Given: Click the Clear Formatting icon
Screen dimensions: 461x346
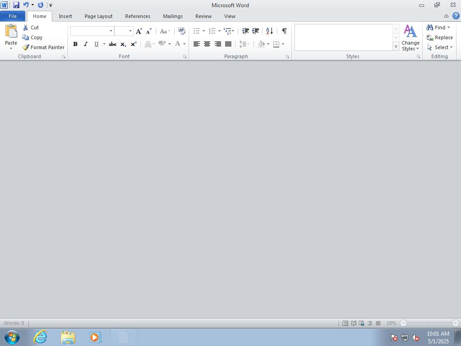Looking at the screenshot, I should (182, 31).
